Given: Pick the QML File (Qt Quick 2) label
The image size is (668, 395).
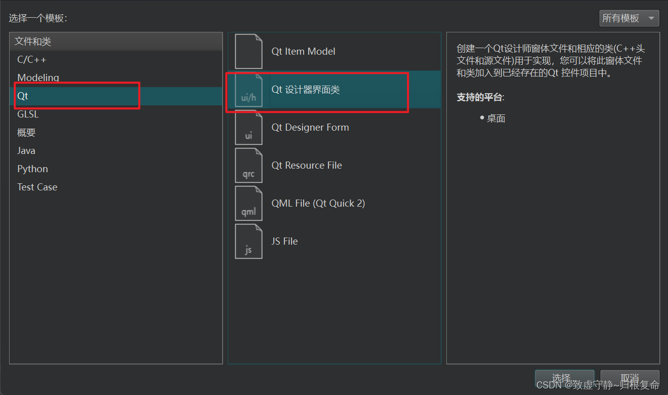Looking at the screenshot, I should [x=318, y=204].
